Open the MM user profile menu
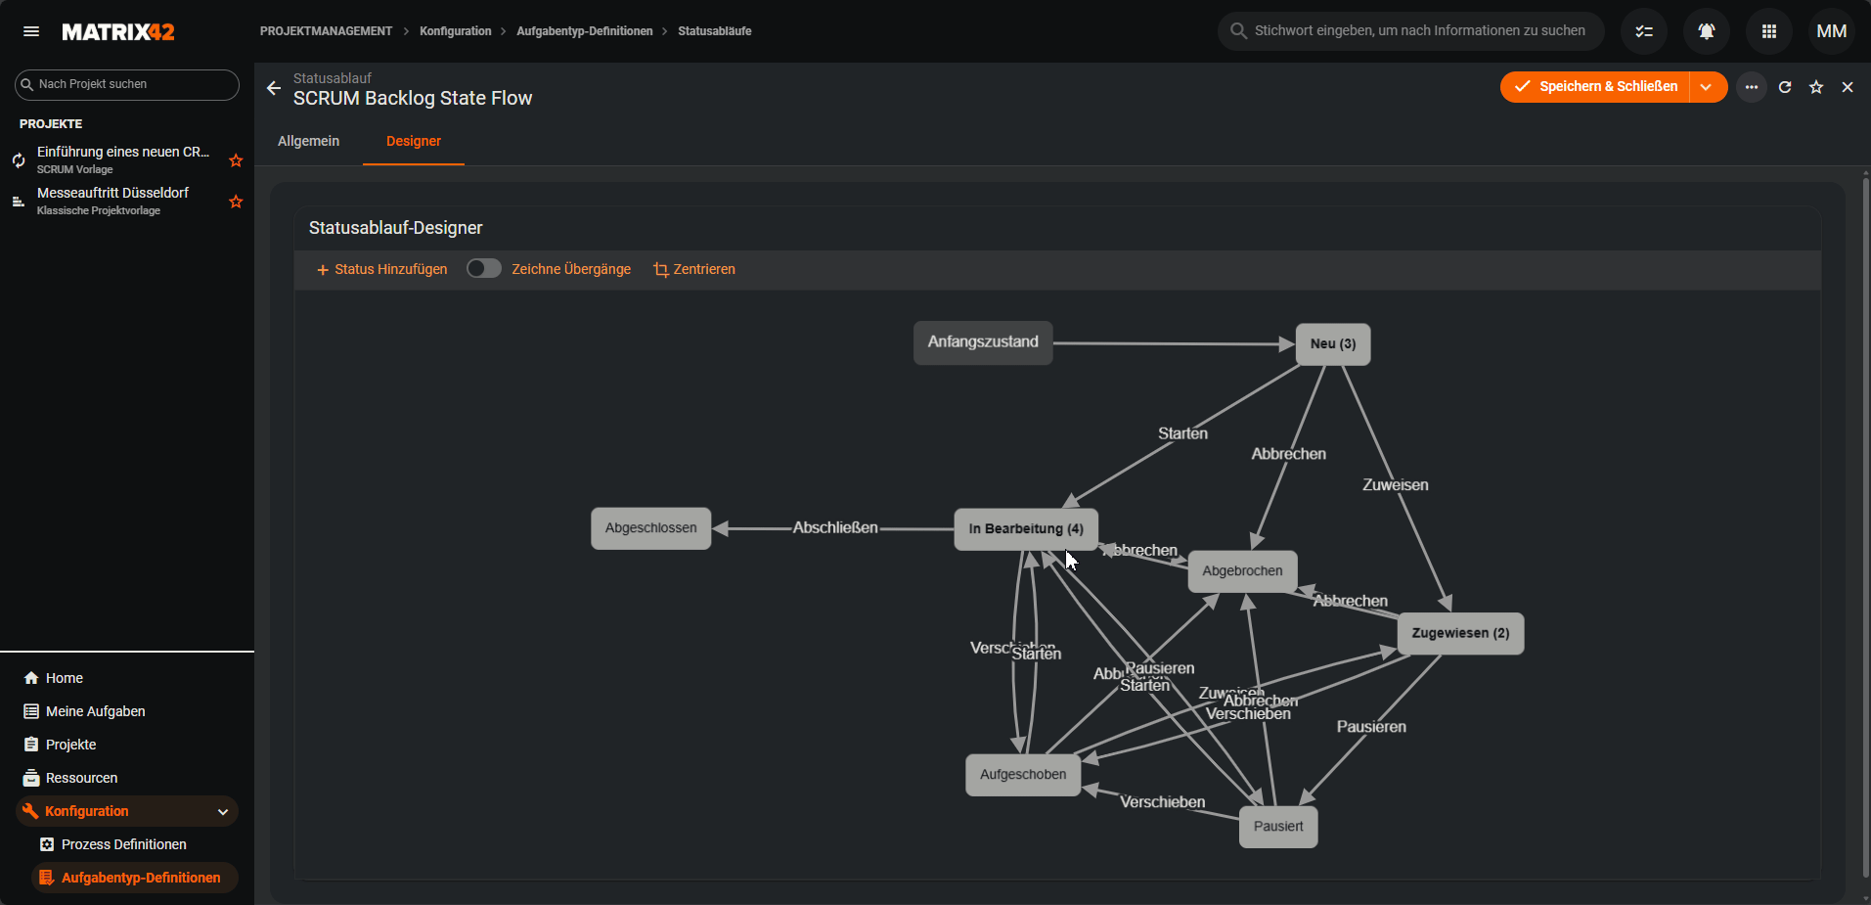This screenshot has height=905, width=1871. click(1831, 31)
